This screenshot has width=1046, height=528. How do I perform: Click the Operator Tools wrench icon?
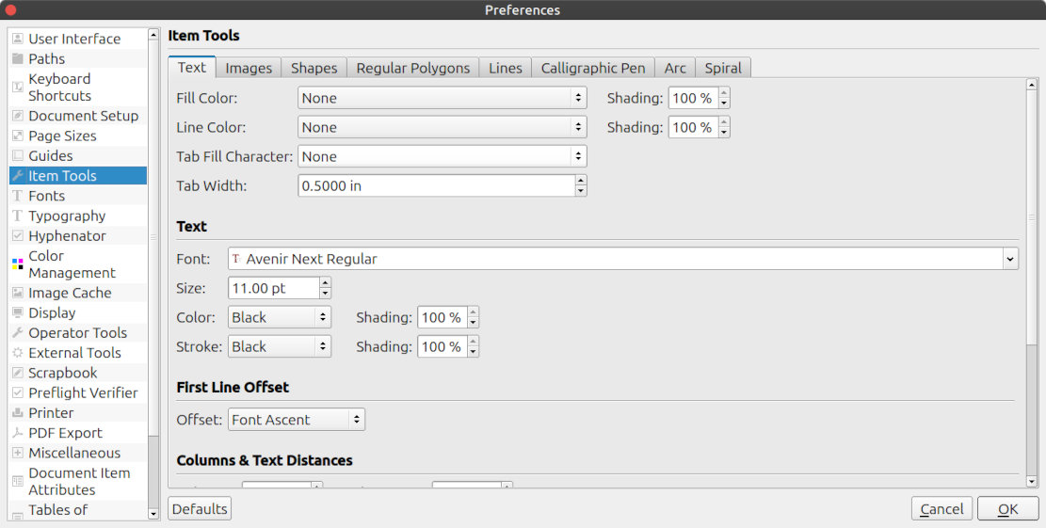[x=18, y=333]
